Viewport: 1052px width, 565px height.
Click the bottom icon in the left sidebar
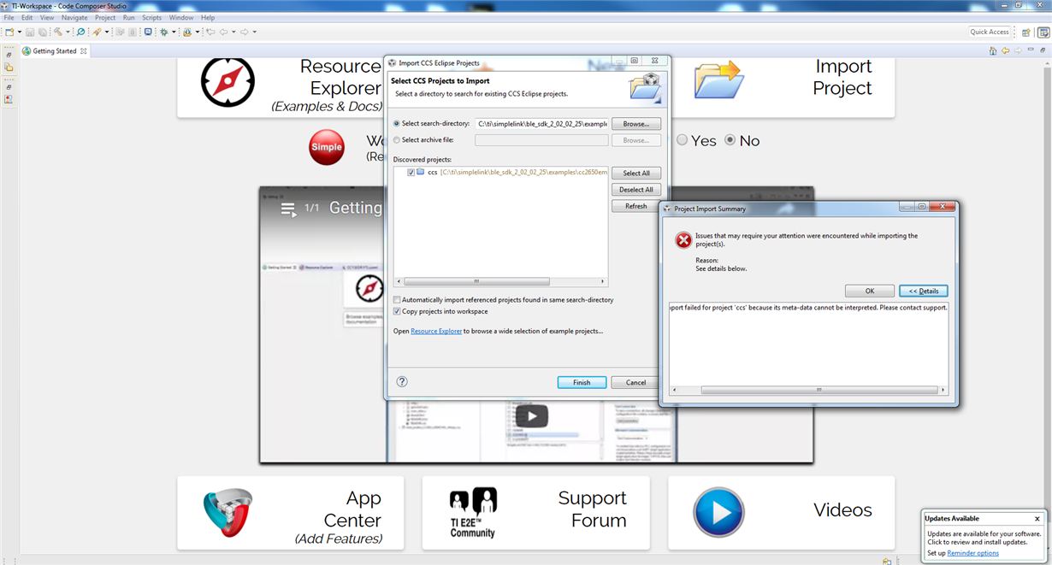tap(9, 99)
